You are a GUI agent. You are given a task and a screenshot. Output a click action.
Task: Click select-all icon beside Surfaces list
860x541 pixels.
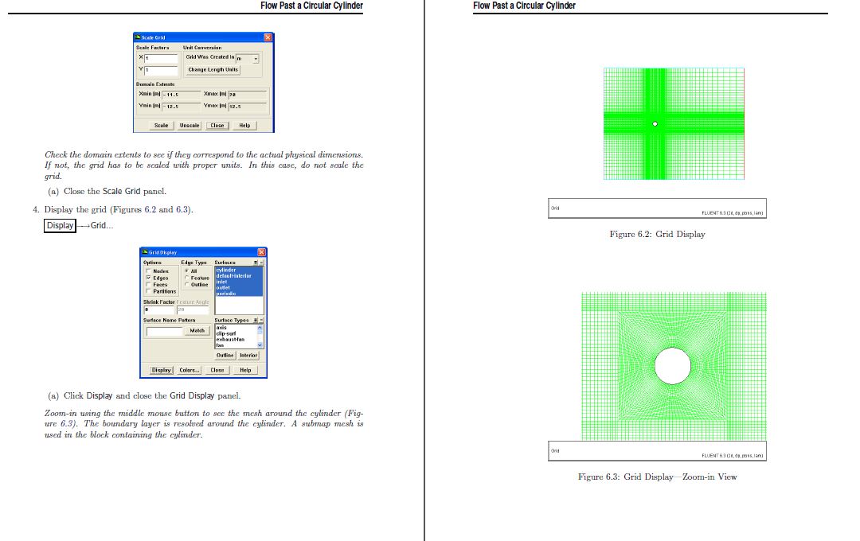pyautogui.click(x=256, y=262)
